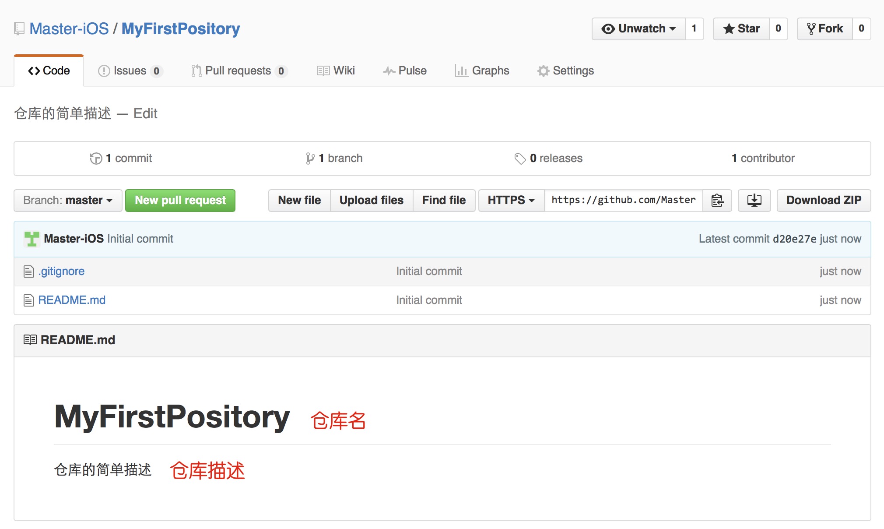Click the Issues exclamation icon
This screenshot has height=529, width=884.
(x=104, y=71)
